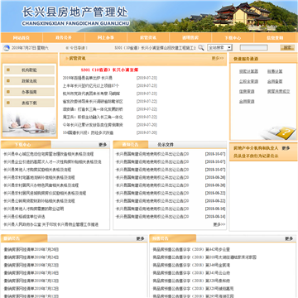Open presale notice 第346号金宸湾
Image resolution: width=298 pixels, height=298 pixels.
(x=191, y=265)
